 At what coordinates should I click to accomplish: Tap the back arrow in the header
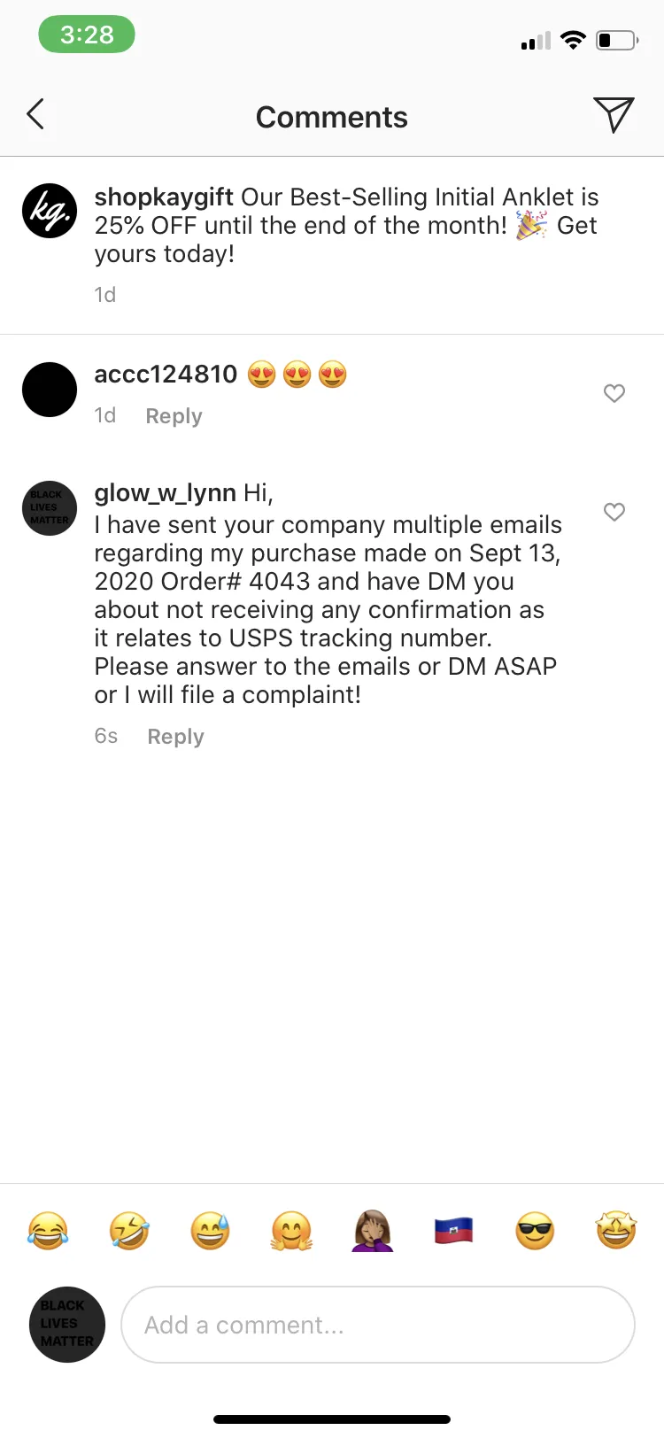coord(35,114)
